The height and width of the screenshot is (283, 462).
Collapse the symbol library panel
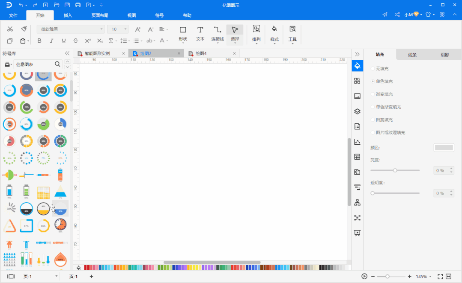[x=67, y=53]
